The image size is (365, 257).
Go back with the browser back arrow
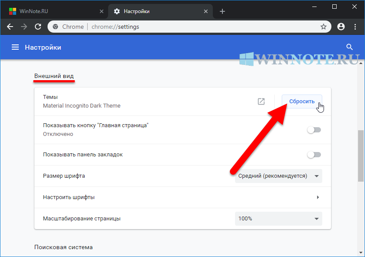coord(10,27)
